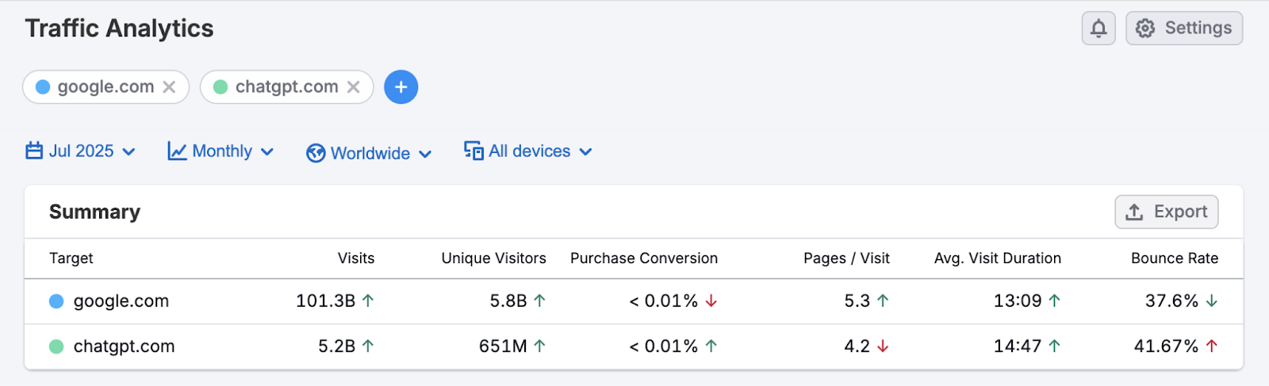Select the Bounce Rate column header
The width and height of the screenshot is (1269, 386).
tap(1174, 258)
